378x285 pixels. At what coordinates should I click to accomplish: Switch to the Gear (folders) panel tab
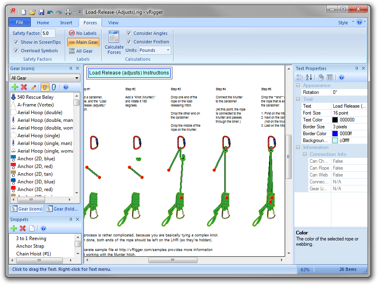(x=61, y=209)
